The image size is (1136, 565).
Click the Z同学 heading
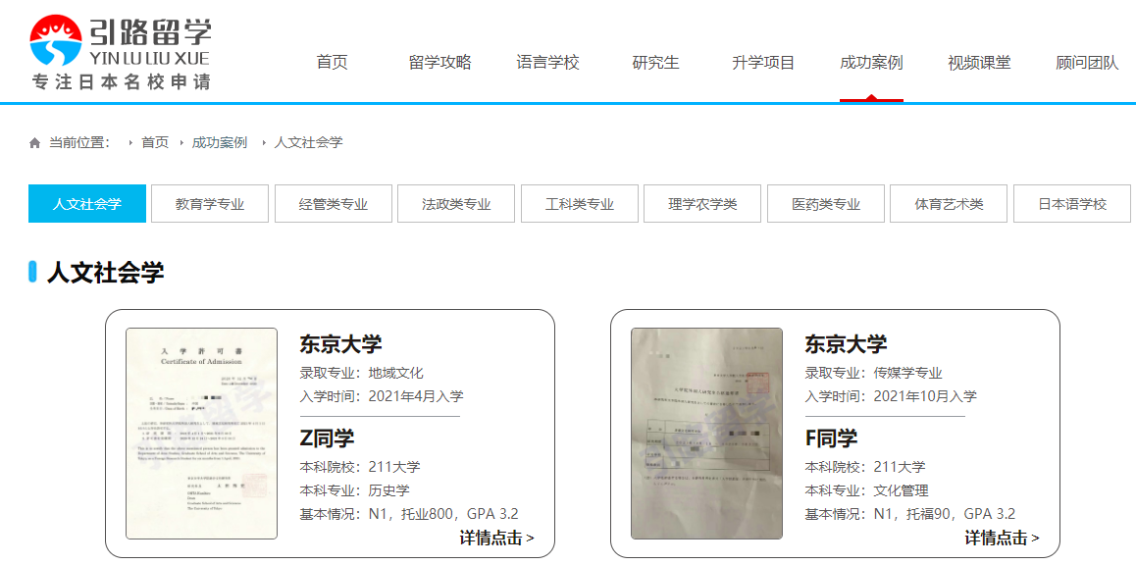pyautogui.click(x=327, y=437)
